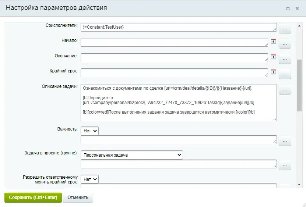The height and width of the screenshot is (207, 306).
Task: Click ellipsis button under Важность dropdown
Action: coord(285,141)
